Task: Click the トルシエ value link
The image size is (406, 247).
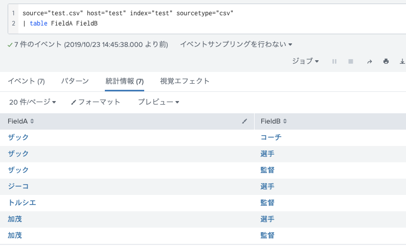Action: point(22,203)
